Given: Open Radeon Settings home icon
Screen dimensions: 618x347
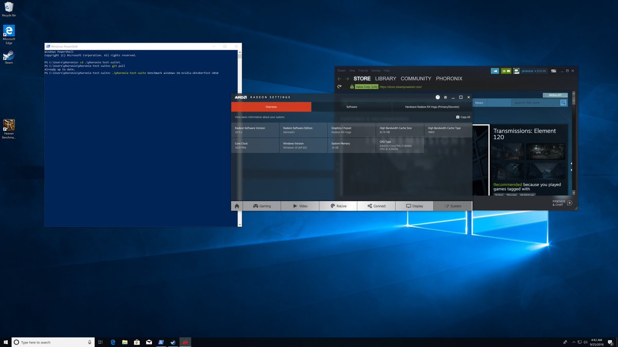Looking at the screenshot, I should coord(237,206).
